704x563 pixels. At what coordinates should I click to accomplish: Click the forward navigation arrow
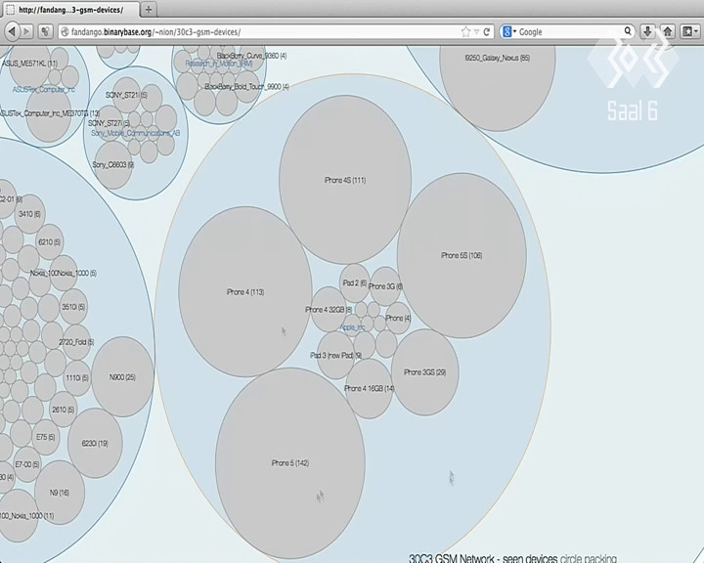click(27, 31)
